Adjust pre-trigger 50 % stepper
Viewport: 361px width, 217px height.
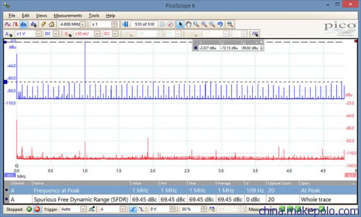(203, 209)
